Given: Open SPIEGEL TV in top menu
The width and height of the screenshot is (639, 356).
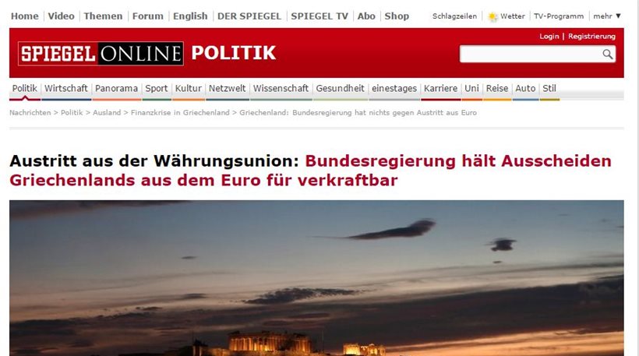Looking at the screenshot, I should (319, 16).
